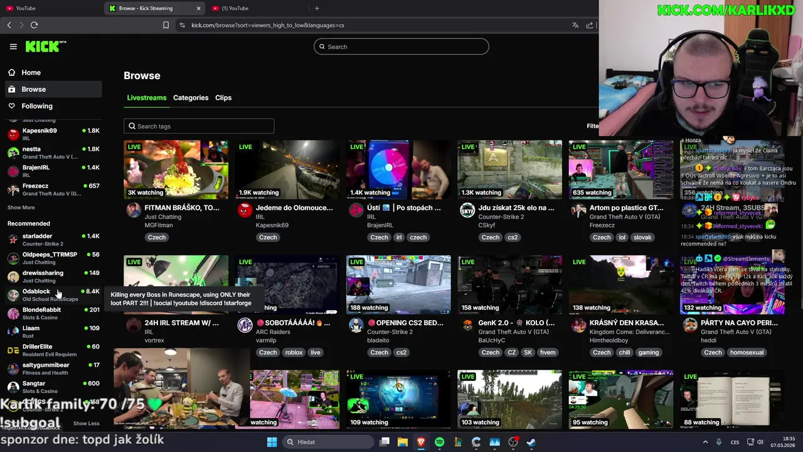Open FITMAN BRÁŠKO stream thumbnail

click(176, 169)
